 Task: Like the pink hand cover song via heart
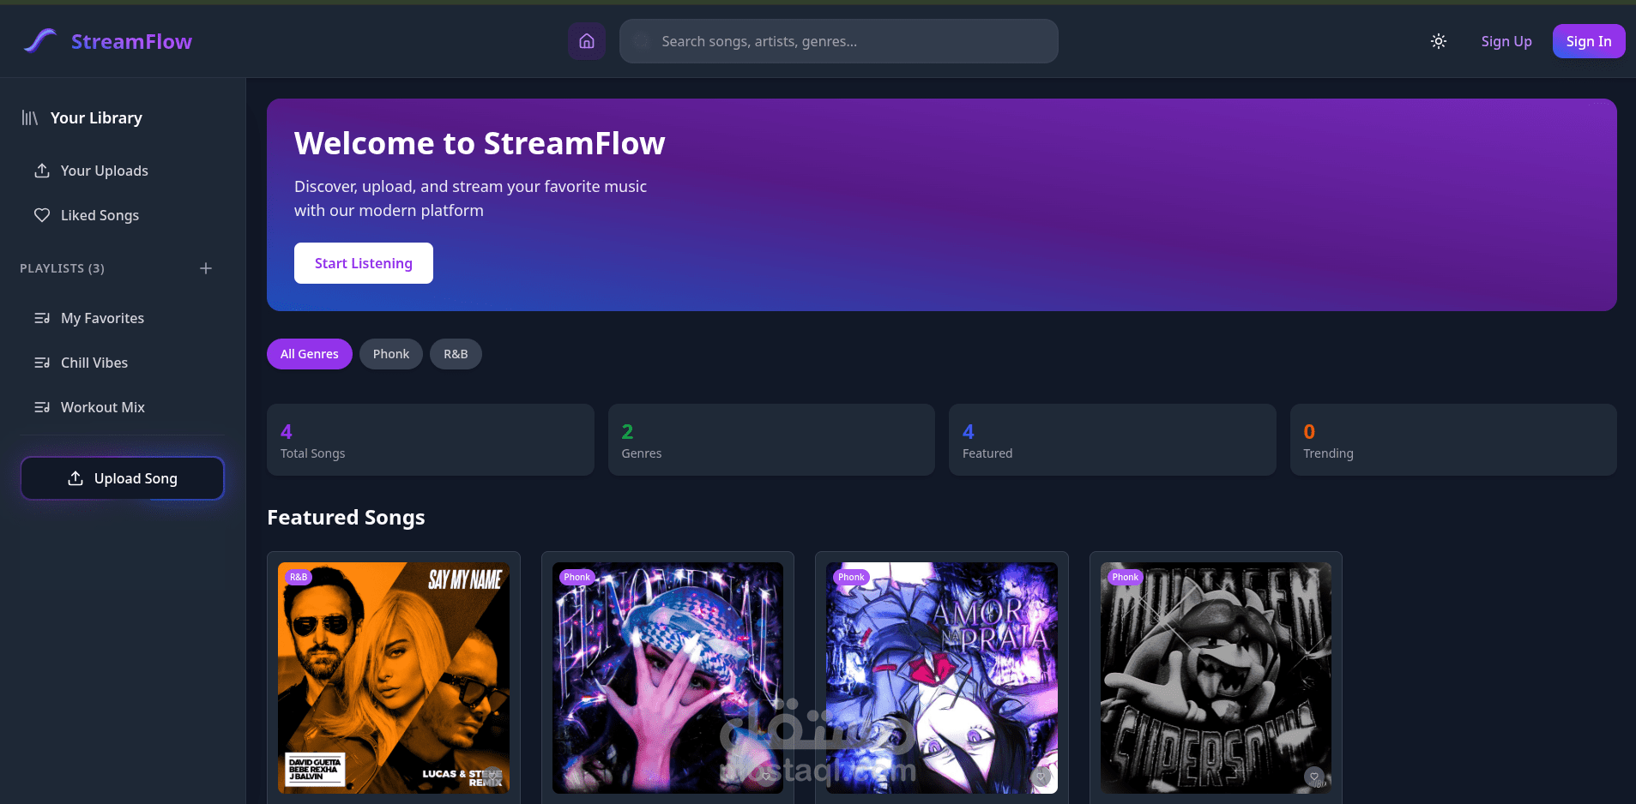click(x=766, y=777)
